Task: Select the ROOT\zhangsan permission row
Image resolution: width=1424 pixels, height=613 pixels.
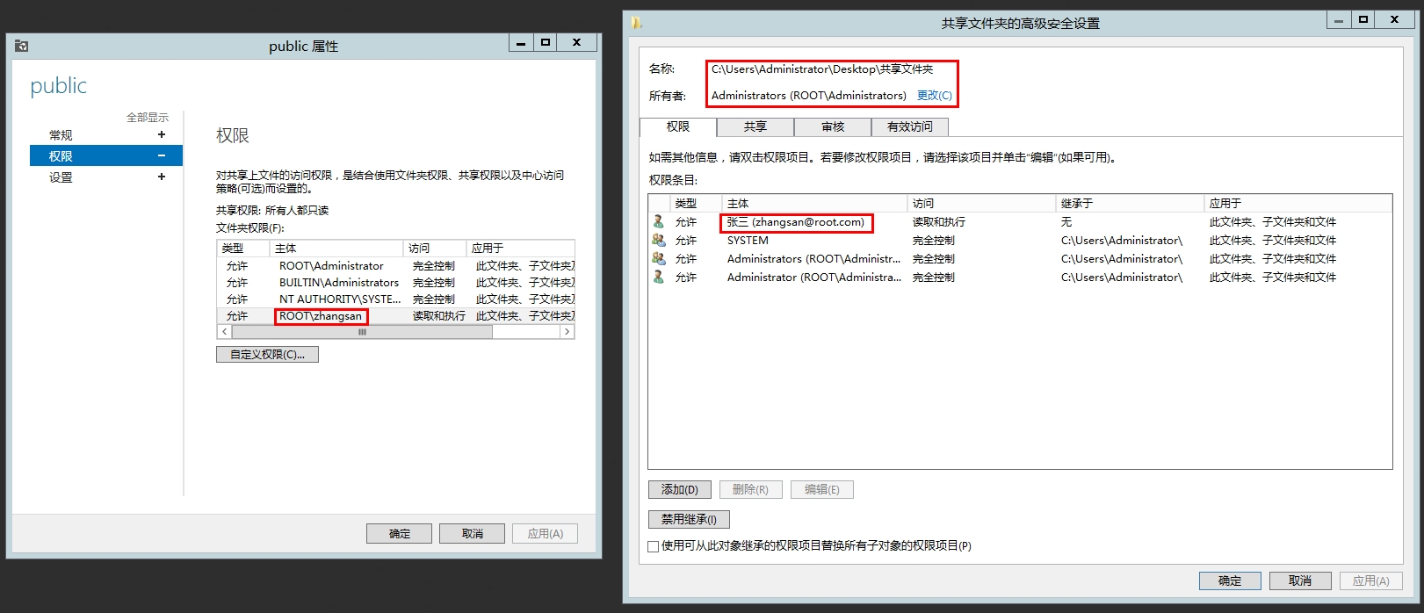Action: pos(321,316)
